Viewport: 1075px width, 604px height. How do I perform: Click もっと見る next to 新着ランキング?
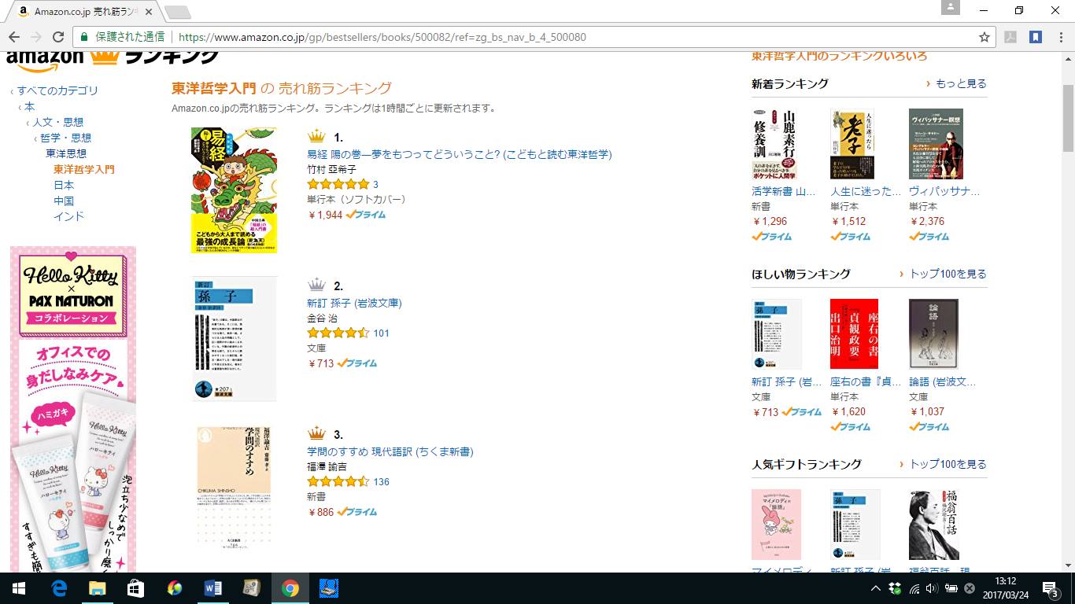[x=961, y=83]
